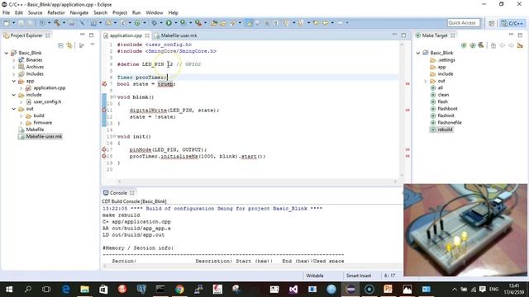Image resolution: width=529 pixels, height=297 pixels.
Task: Click the Writable status bar entry
Action: click(x=315, y=276)
